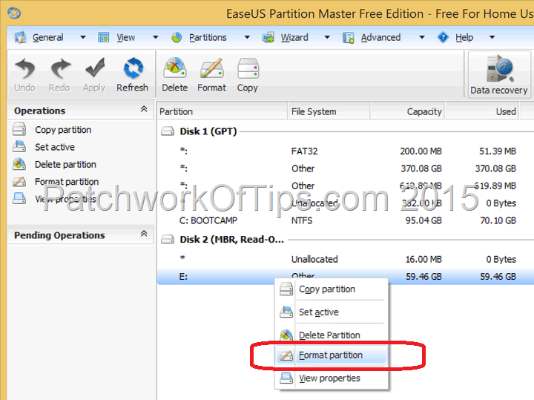
Task: Click Delete partition link in Operations
Action: [65, 164]
